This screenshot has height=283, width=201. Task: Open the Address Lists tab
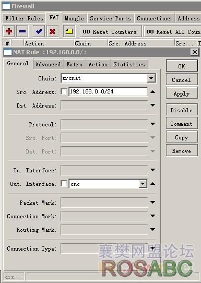pyautogui.click(x=188, y=18)
